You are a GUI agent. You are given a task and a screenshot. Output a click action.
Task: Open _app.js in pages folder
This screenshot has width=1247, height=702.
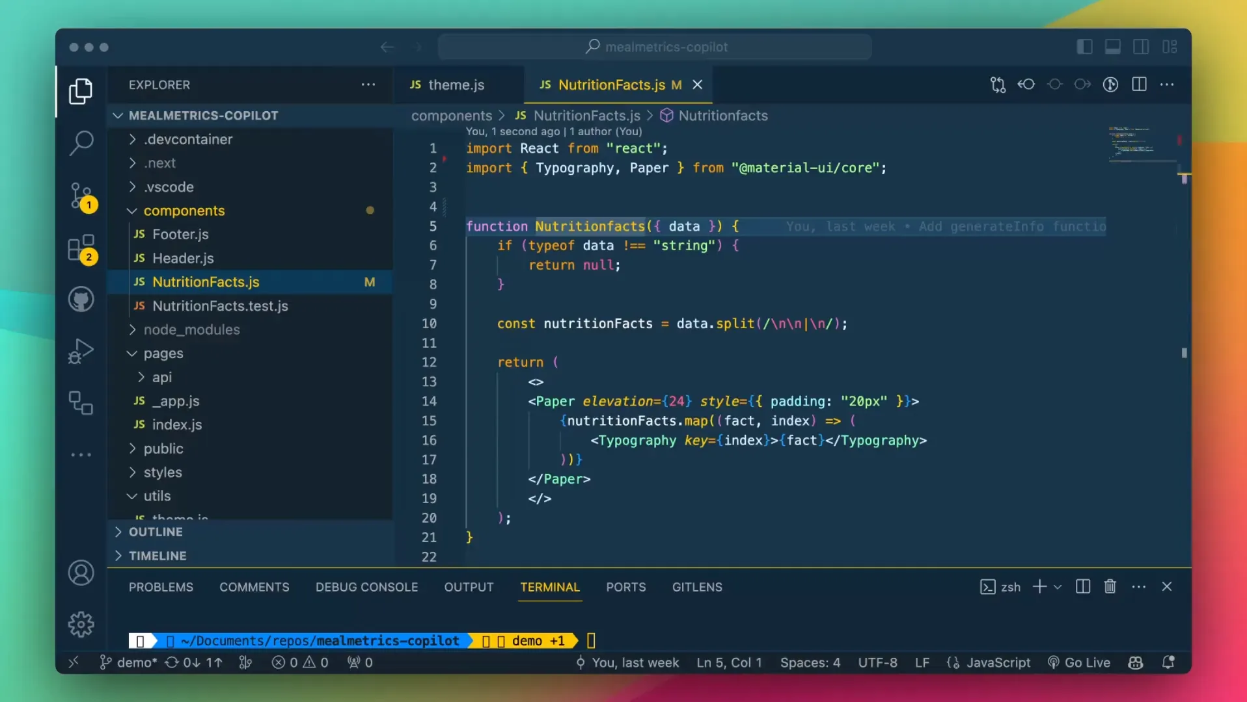click(x=250, y=401)
